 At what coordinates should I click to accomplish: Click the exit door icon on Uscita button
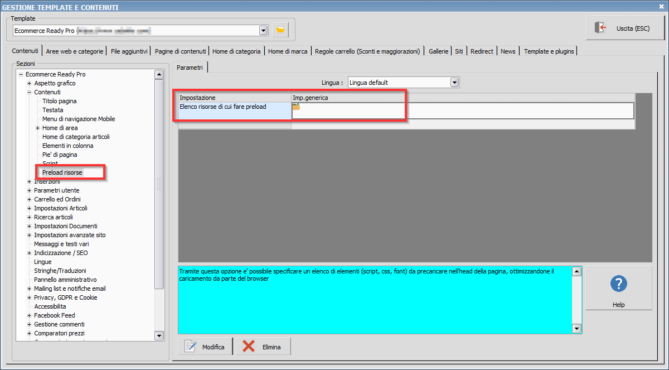pos(600,28)
